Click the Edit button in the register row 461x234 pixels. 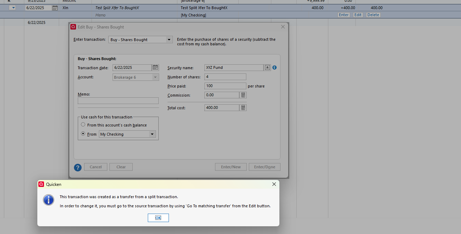point(358,15)
